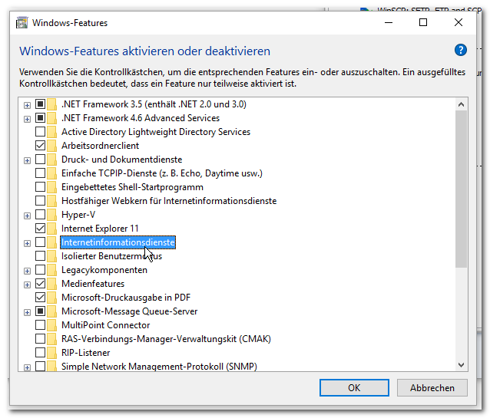Toggle the .NET Framework 4.6 Advanced Services checkbox
The width and height of the screenshot is (490, 418).
click(x=40, y=117)
